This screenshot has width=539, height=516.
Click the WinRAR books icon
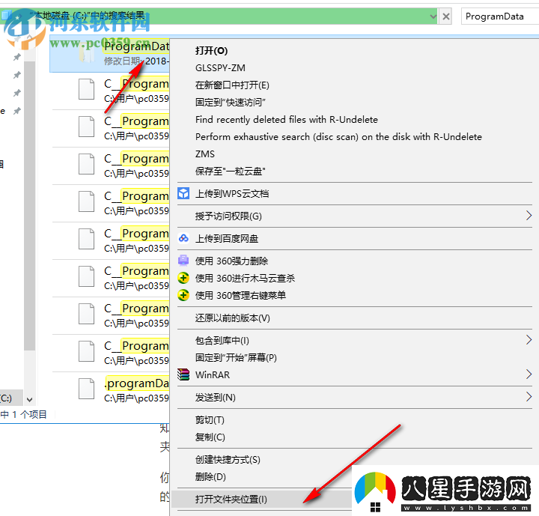pos(183,374)
